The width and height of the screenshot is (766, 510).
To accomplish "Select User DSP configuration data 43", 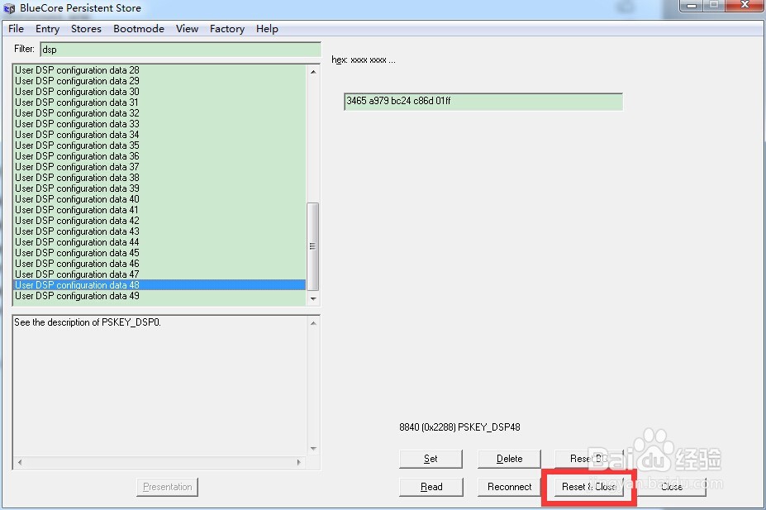I will pyautogui.click(x=159, y=231).
